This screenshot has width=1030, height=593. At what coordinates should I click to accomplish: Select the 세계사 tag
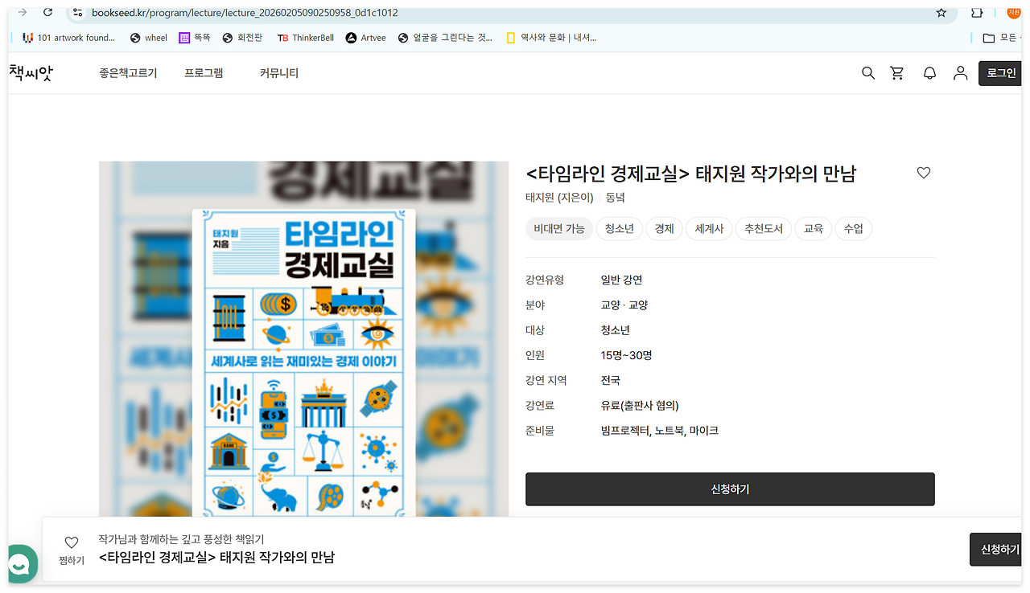click(709, 229)
